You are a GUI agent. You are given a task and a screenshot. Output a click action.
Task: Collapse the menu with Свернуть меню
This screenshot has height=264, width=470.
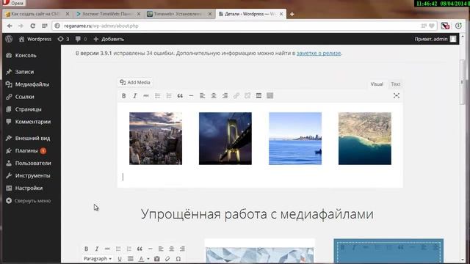coord(29,201)
